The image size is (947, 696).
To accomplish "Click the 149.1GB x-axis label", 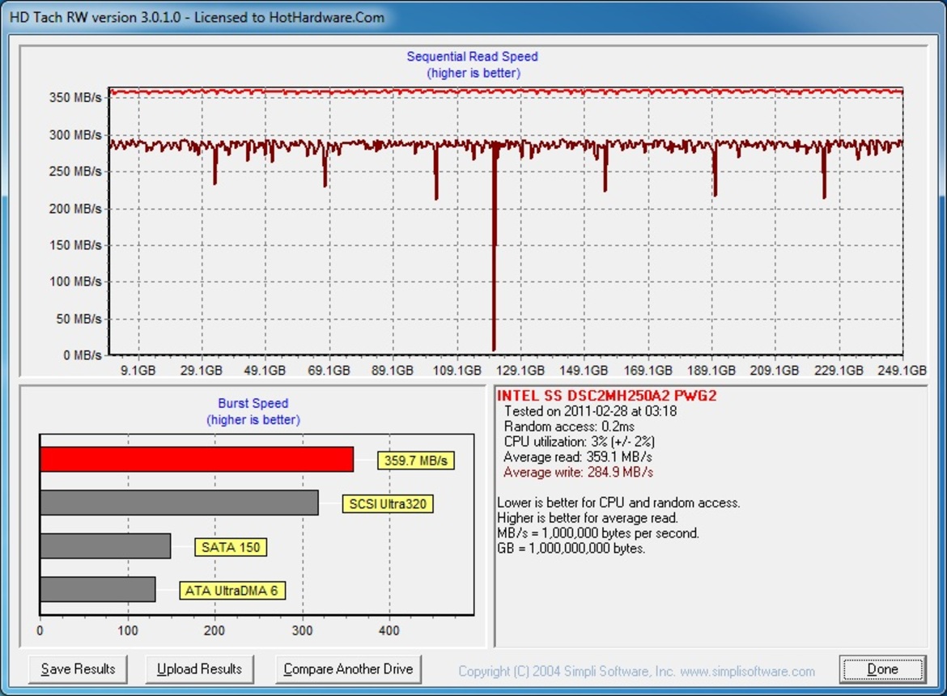I will [x=584, y=370].
